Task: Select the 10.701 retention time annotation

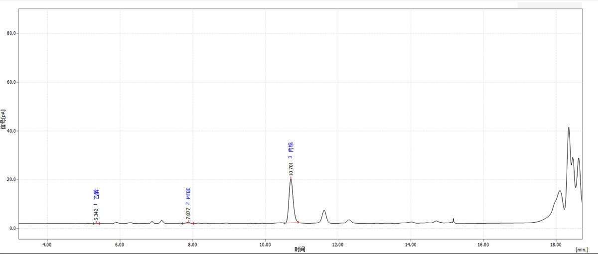Action: tap(291, 168)
